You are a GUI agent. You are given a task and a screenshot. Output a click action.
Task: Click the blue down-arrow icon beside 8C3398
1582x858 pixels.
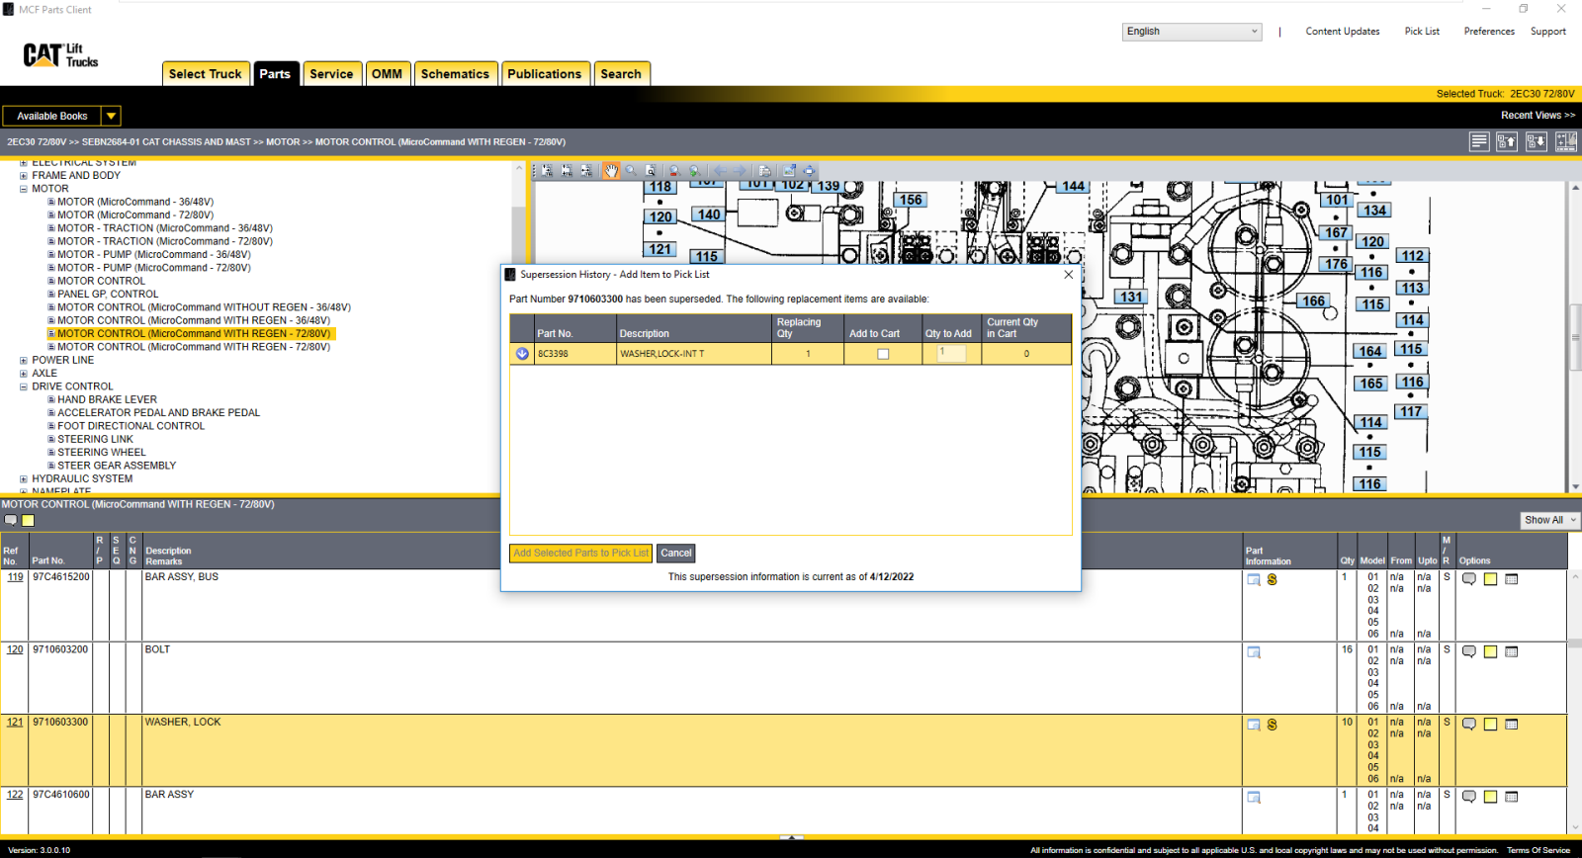pos(522,353)
